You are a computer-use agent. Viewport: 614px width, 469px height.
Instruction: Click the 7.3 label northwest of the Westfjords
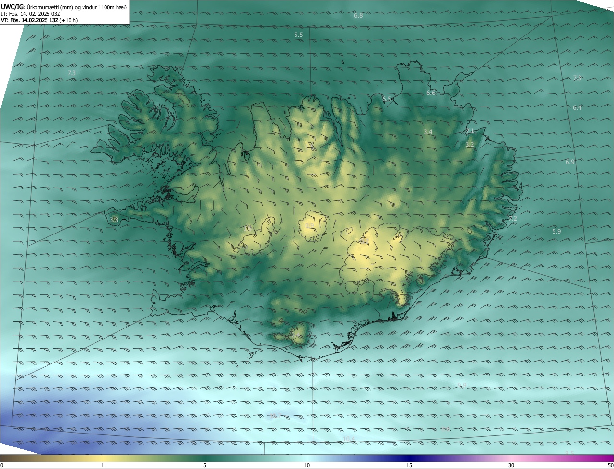[71, 73]
